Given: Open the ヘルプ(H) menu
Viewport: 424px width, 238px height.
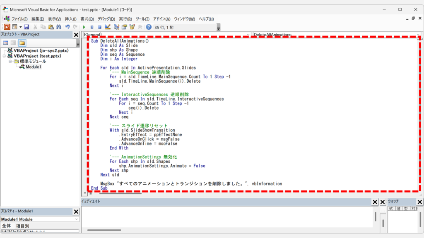Looking at the screenshot, I should point(206,19).
